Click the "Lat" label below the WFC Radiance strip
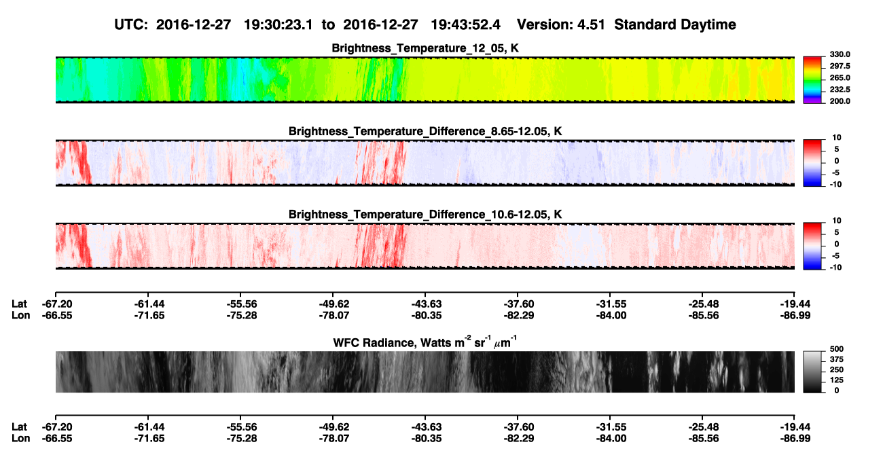883x453 pixels. (20, 427)
